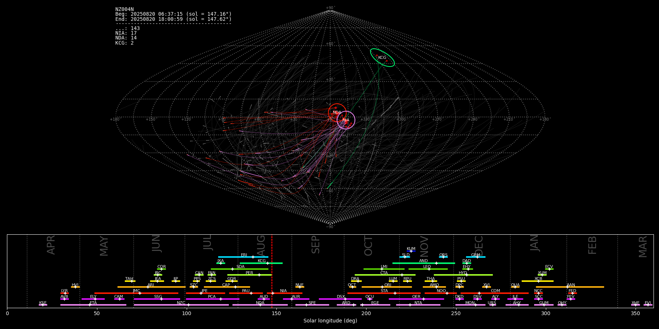Click the DEC month label in timeline

[479, 246]
